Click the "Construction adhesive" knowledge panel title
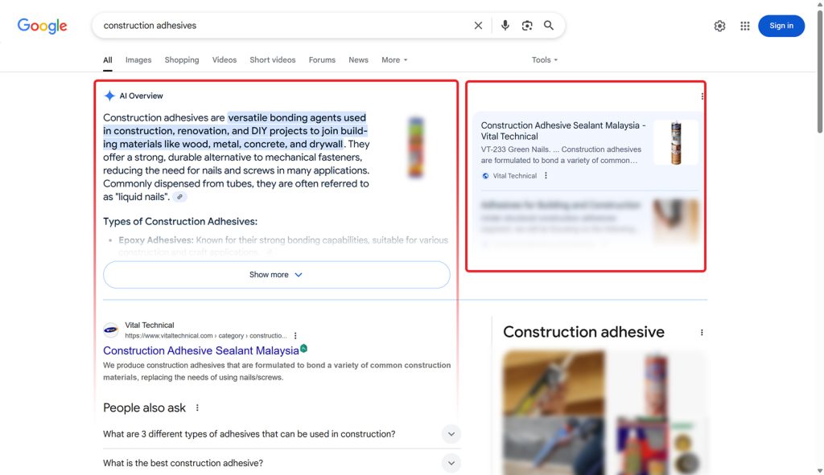The height and width of the screenshot is (475, 824). [584, 332]
